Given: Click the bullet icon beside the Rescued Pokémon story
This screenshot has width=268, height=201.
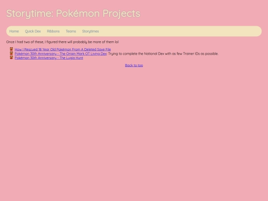Looking at the screenshot, I should [x=11, y=49].
